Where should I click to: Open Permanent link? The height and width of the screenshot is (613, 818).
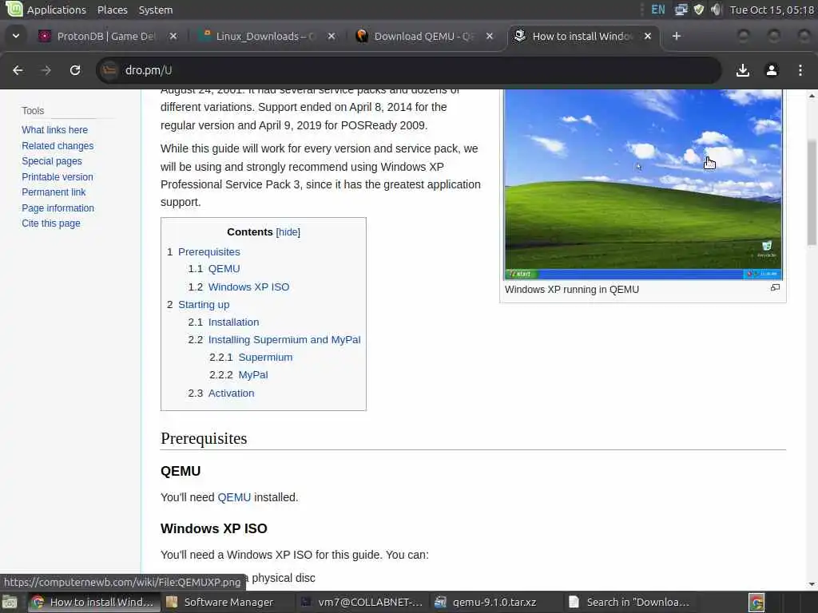(54, 192)
